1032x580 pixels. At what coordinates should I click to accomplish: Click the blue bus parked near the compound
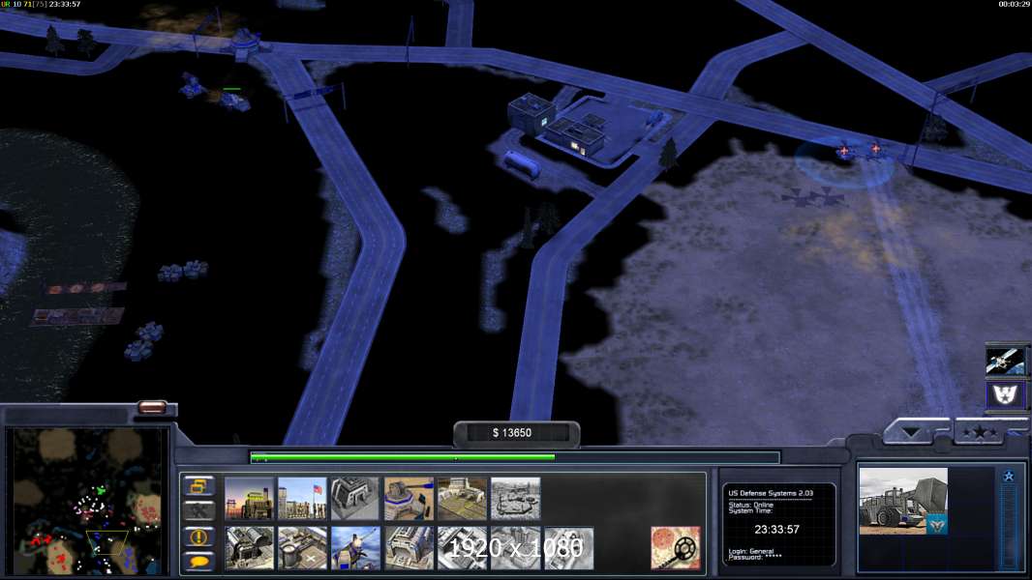pyautogui.click(x=522, y=164)
